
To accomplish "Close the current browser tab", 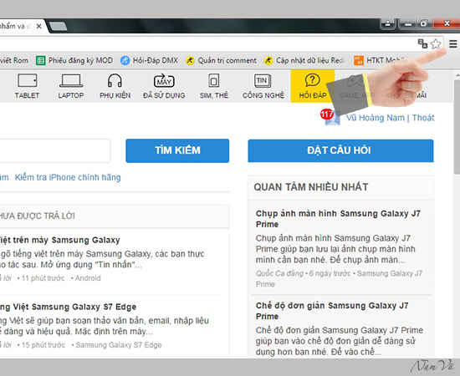I will point(38,27).
